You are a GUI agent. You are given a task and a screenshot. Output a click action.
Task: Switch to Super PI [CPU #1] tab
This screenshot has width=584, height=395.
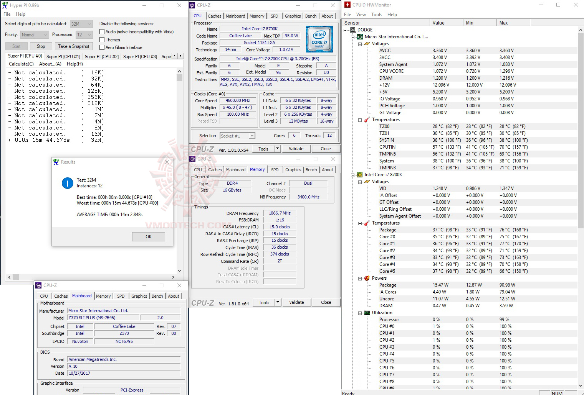pos(63,57)
